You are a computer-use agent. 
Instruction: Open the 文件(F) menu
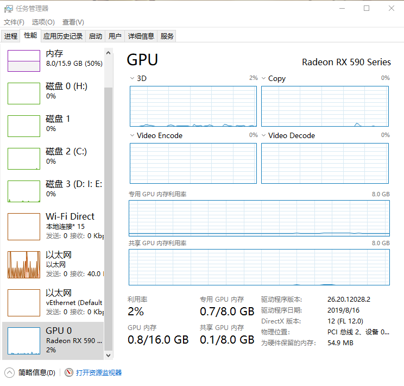14,22
